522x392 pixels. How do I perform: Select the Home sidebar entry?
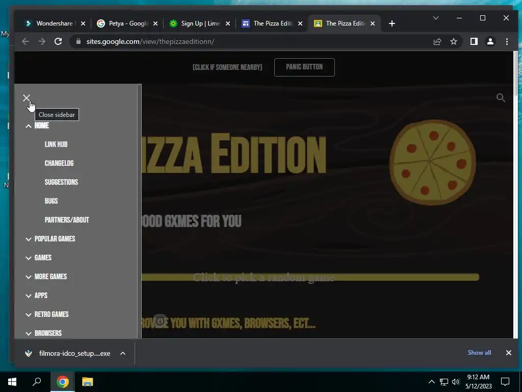(x=42, y=126)
